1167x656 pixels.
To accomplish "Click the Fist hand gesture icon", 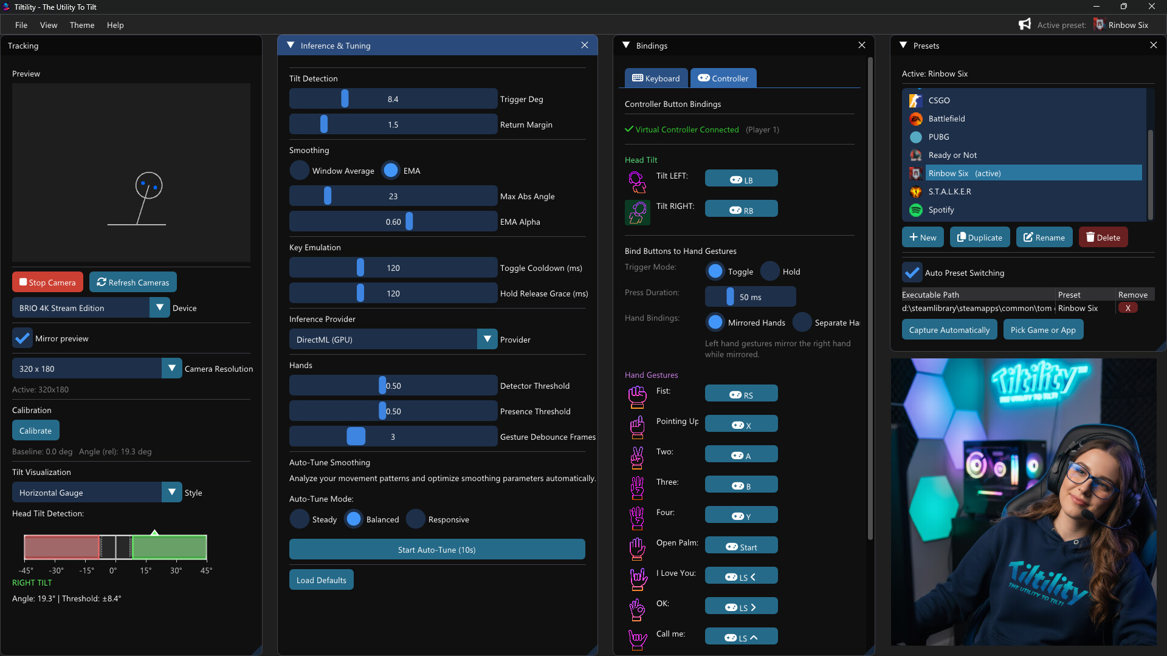I will coord(637,397).
